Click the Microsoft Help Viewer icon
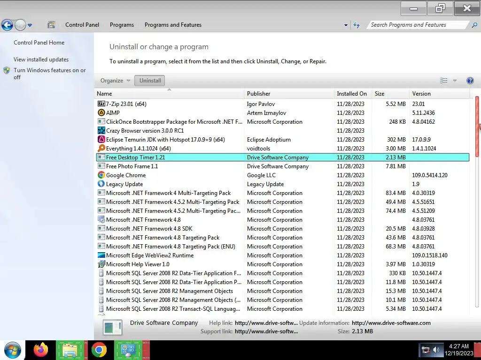481x360 pixels. point(101,264)
